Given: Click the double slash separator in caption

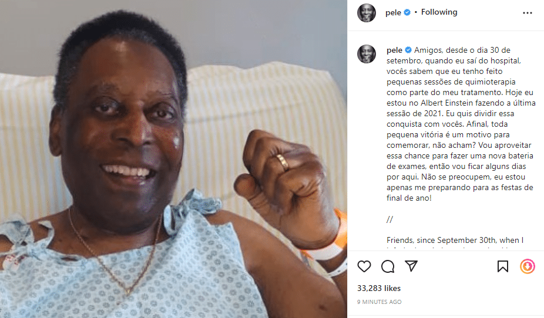Looking at the screenshot, I should pos(389,219).
